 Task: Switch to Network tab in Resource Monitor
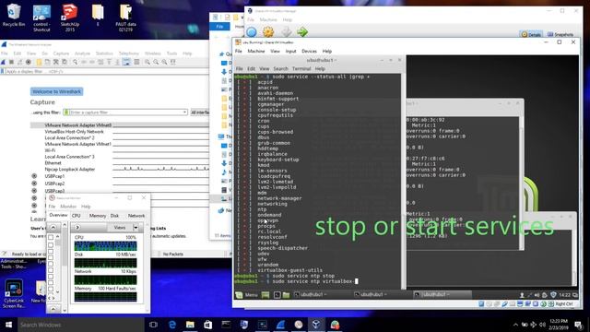[x=136, y=215]
